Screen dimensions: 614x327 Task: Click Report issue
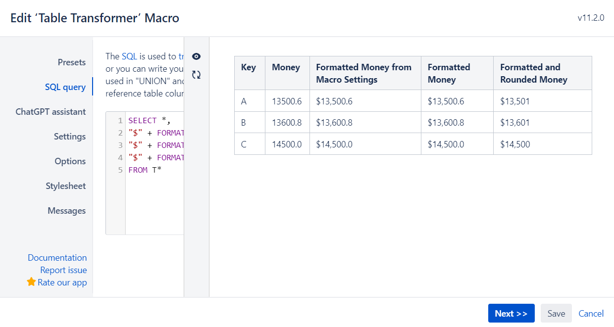click(x=64, y=270)
